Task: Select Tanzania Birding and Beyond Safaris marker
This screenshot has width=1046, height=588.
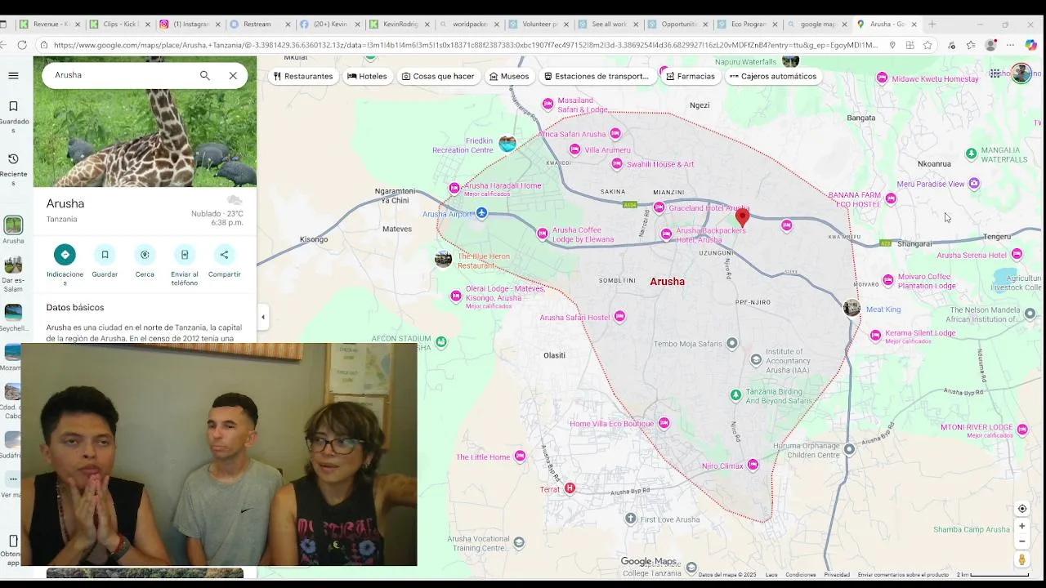Action: pos(735,395)
